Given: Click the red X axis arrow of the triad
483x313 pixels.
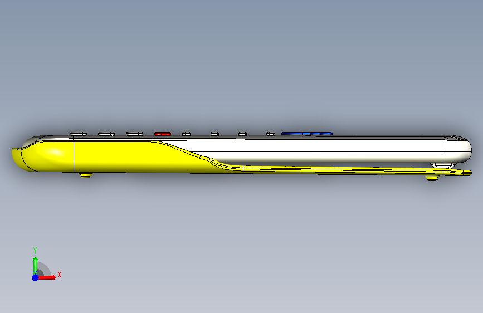Looking at the screenshot, I should (47, 277).
